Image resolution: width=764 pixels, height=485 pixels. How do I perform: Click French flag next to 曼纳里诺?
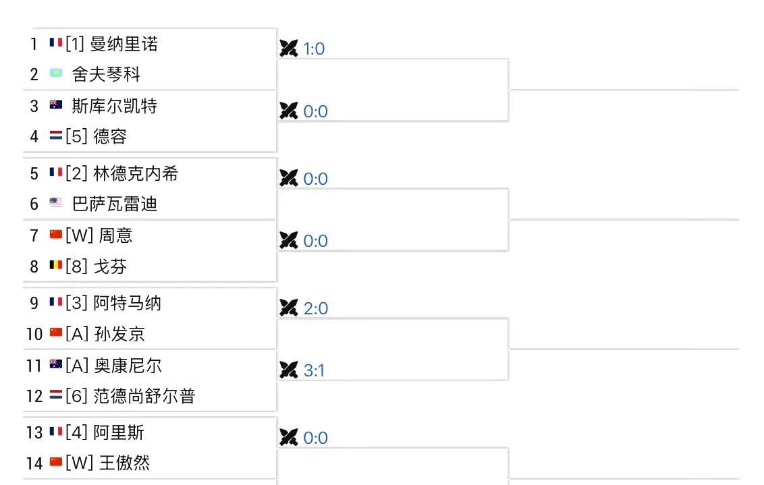click(x=55, y=44)
